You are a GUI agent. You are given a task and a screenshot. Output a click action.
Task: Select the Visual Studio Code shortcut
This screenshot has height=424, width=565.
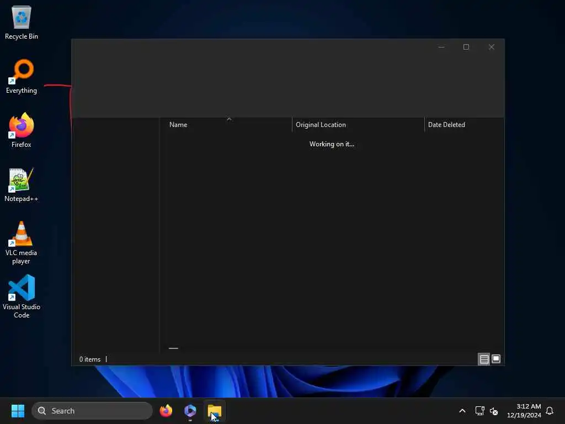coord(22,296)
